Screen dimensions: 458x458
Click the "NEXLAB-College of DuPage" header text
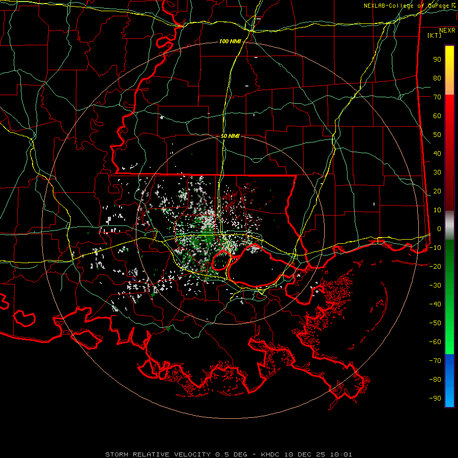coord(406,6)
